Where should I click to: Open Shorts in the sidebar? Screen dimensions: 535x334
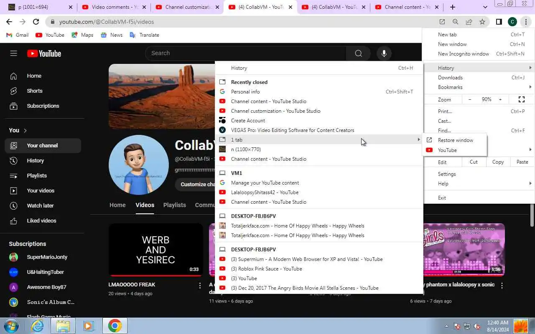pos(43,91)
